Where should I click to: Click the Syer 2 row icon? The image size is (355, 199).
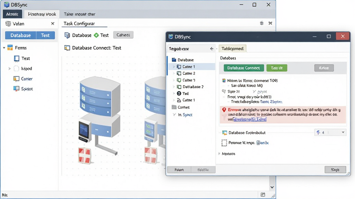click(224, 91)
